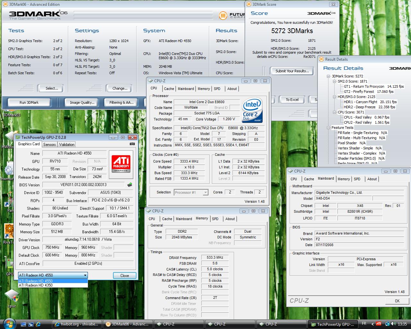Click the Windows Start orb
Screen dimensions: 411x329
(x=9, y=324)
